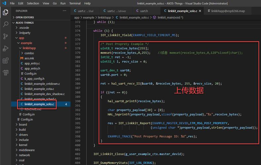261x165 pixels.
Task: Click the Explorer icon in activity bar
Action: 6,13
